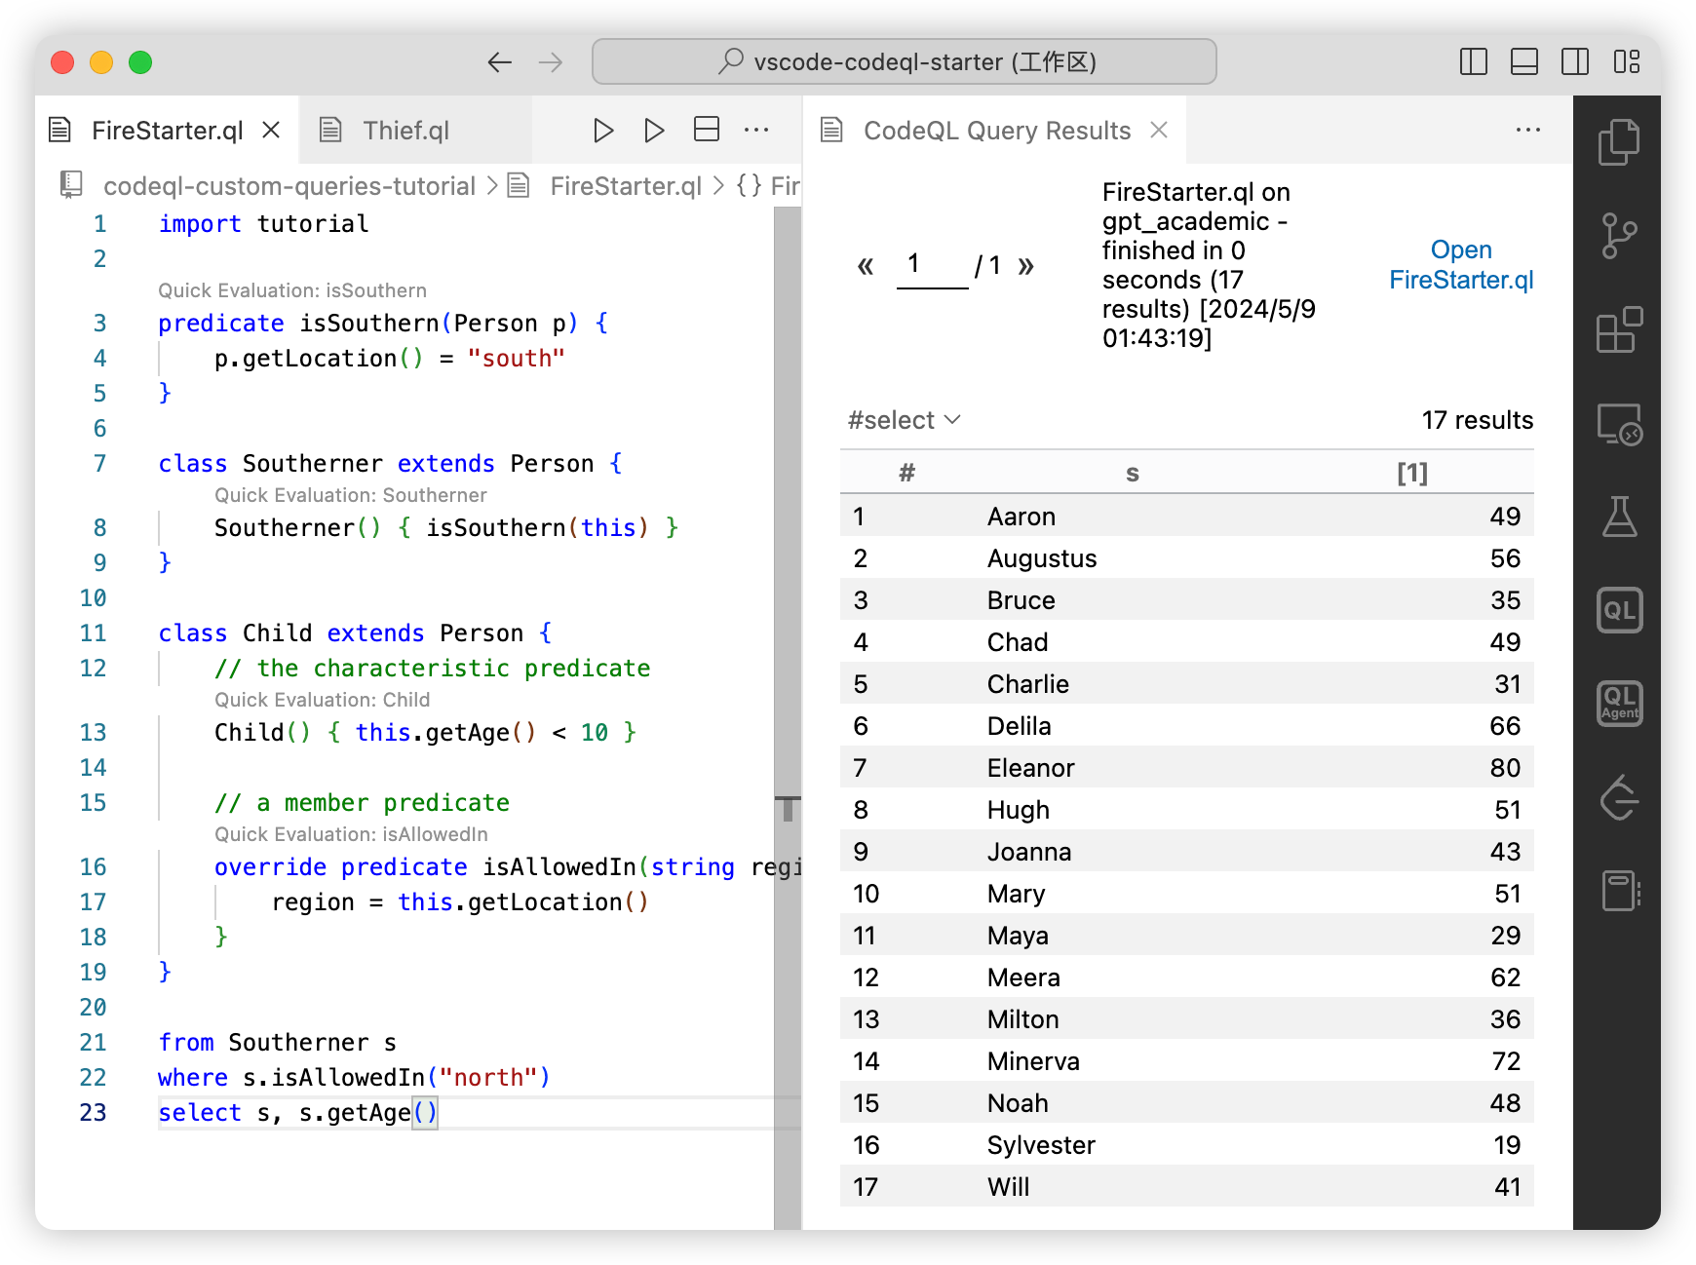This screenshot has height=1265, width=1696.
Task: Open the Remote Explorer view
Action: click(1619, 424)
